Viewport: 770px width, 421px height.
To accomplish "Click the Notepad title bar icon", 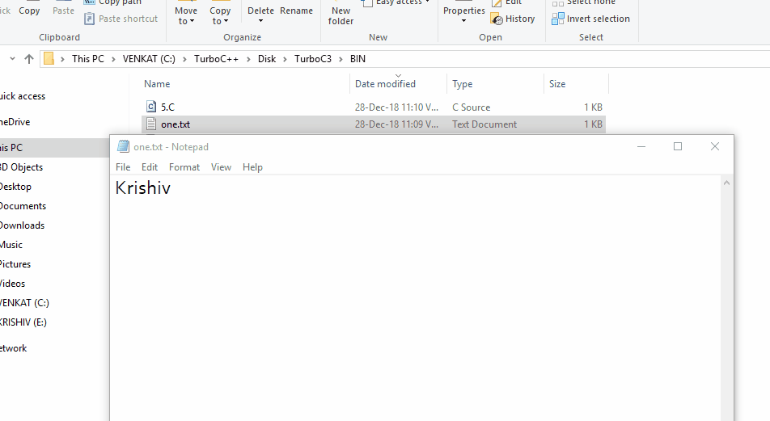I will point(123,147).
